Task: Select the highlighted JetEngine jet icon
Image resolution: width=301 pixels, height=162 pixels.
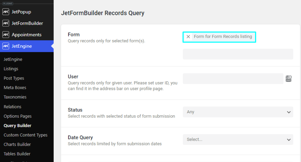Action: click(x=6, y=46)
